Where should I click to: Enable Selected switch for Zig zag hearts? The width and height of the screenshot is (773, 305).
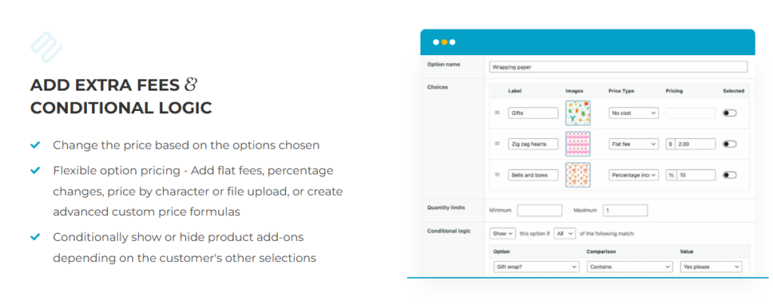pyautogui.click(x=730, y=144)
